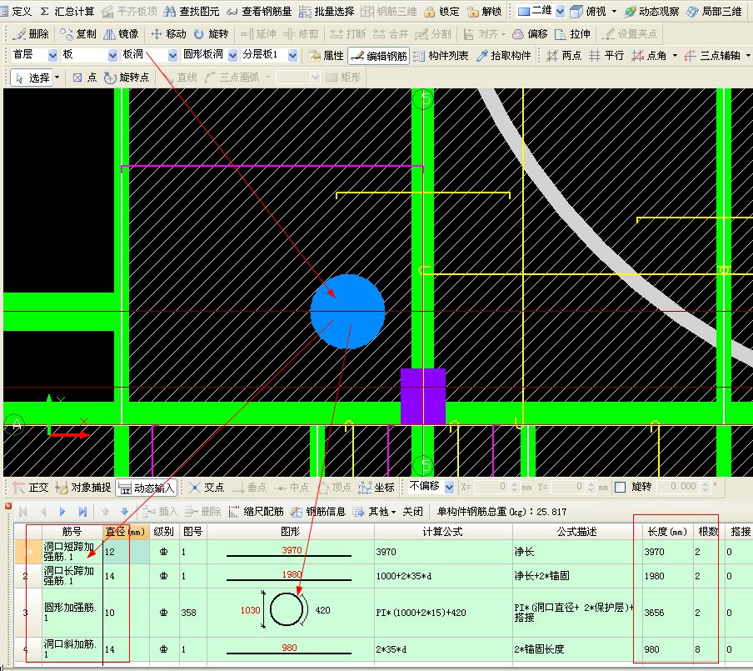753x671 pixels.
Task: Select the 移动 (move) tool
Action: (x=168, y=34)
